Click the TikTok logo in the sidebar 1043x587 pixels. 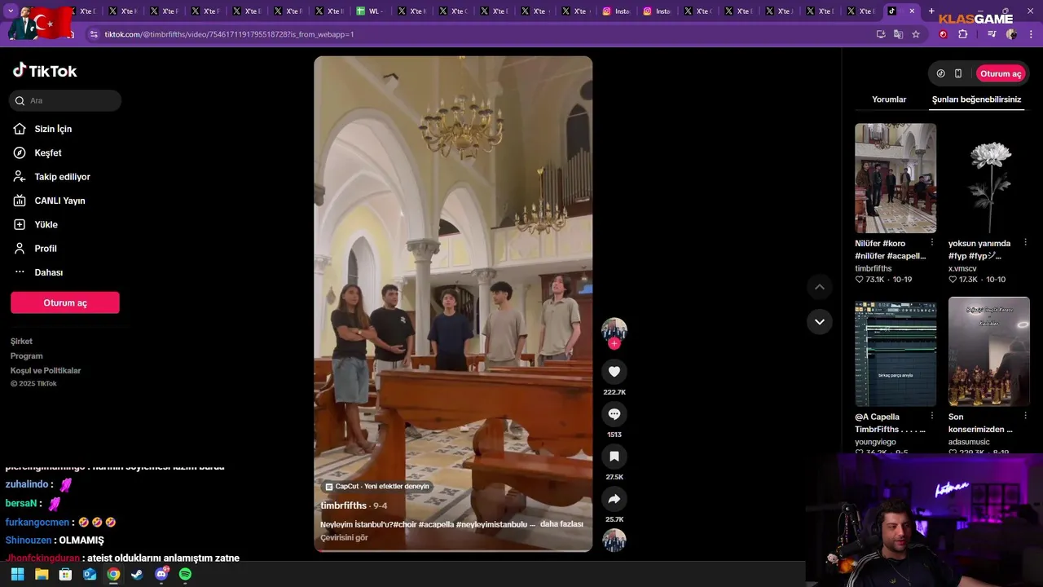point(45,71)
